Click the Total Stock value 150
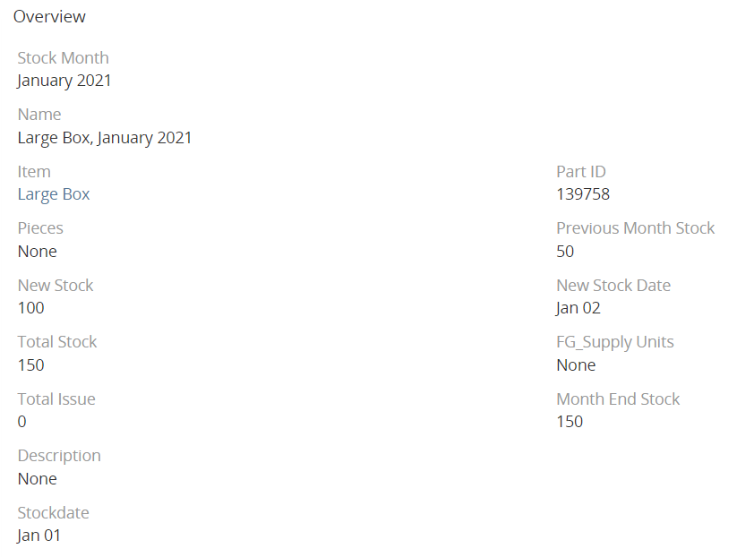The width and height of the screenshot is (754, 557). 31,365
